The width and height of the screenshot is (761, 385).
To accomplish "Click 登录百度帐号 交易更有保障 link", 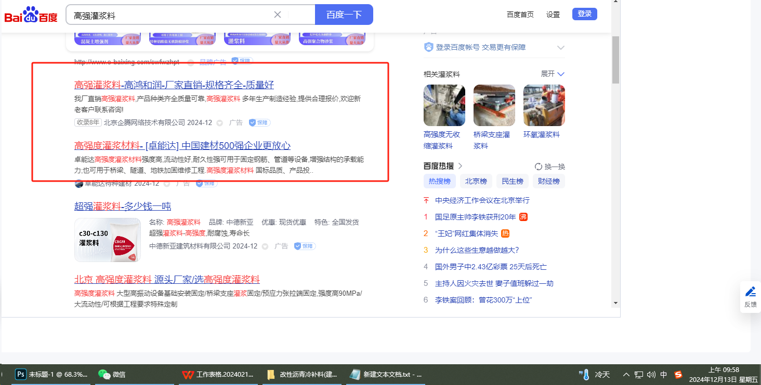I will [x=481, y=47].
